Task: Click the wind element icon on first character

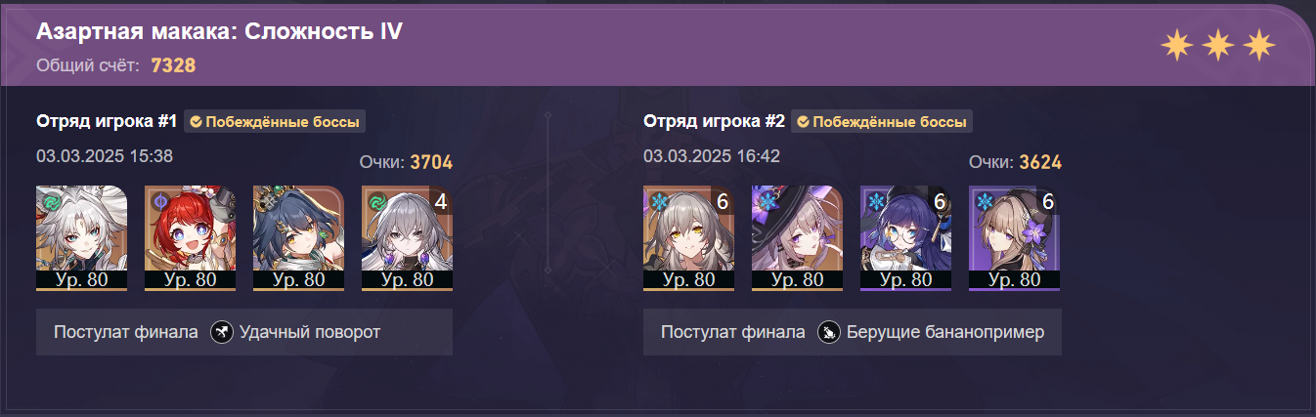Action: click(x=49, y=199)
